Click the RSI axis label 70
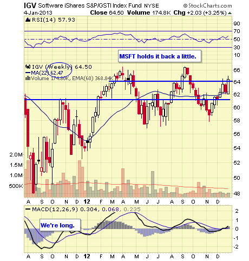Image resolution: width=249 pixels, height=261 pixels. 237,31
